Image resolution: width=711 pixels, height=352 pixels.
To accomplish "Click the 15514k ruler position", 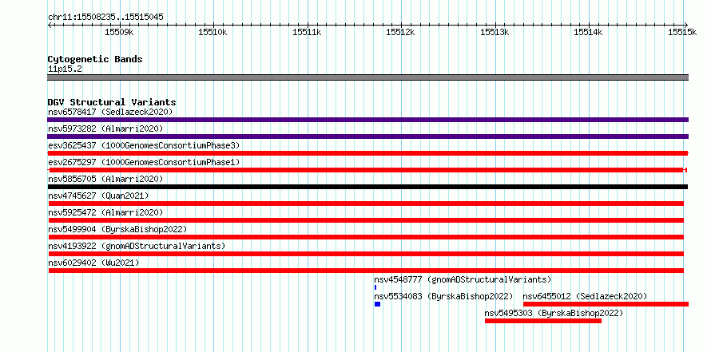I will (589, 32).
